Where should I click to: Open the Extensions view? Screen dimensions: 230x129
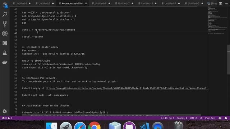click(5, 43)
